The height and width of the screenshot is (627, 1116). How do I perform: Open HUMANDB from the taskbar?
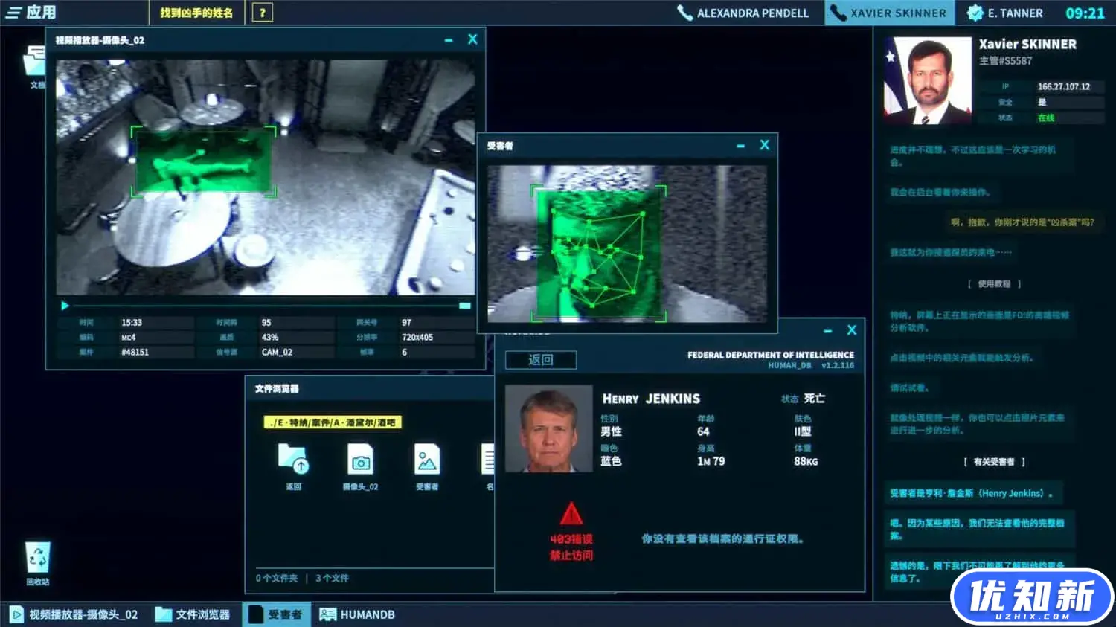357,614
